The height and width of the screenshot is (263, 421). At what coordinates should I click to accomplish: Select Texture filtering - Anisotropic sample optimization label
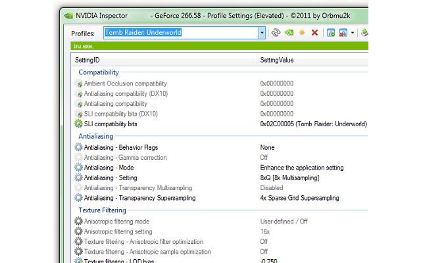pos(147,252)
